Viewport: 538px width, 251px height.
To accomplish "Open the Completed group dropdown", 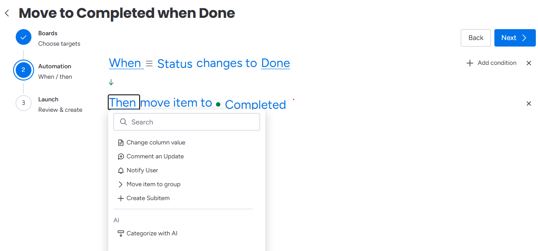I will 255,104.
